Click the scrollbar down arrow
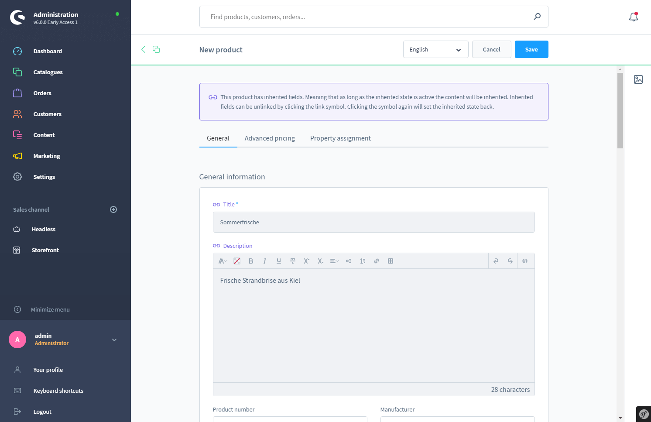 tap(620, 418)
